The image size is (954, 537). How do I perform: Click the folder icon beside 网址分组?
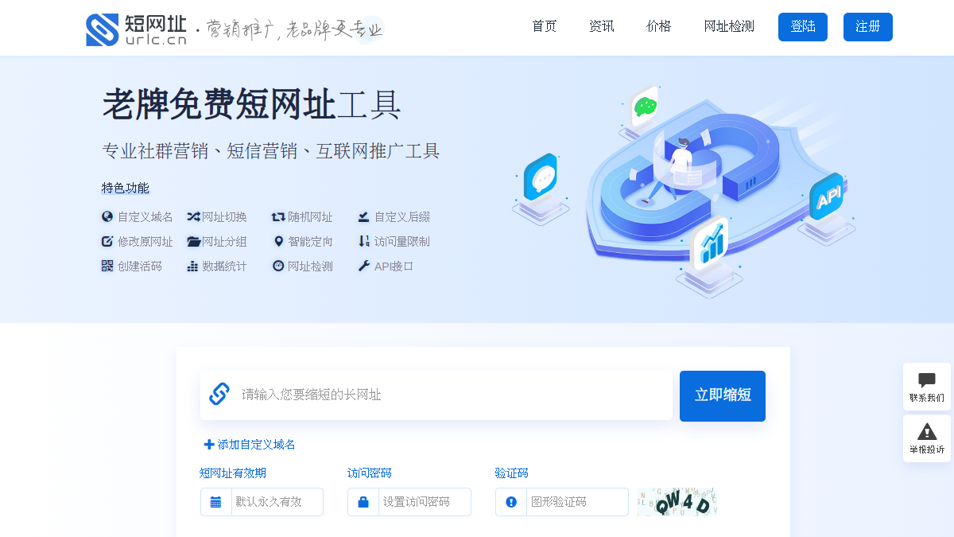point(193,241)
